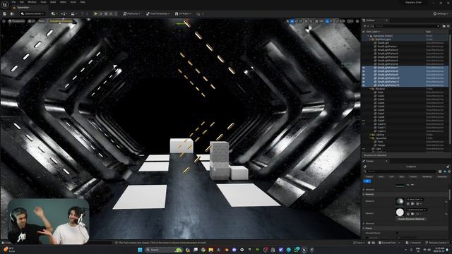The image size is (452, 254).
Task: Click the Element 0 material thumbnail
Action: click(x=400, y=201)
